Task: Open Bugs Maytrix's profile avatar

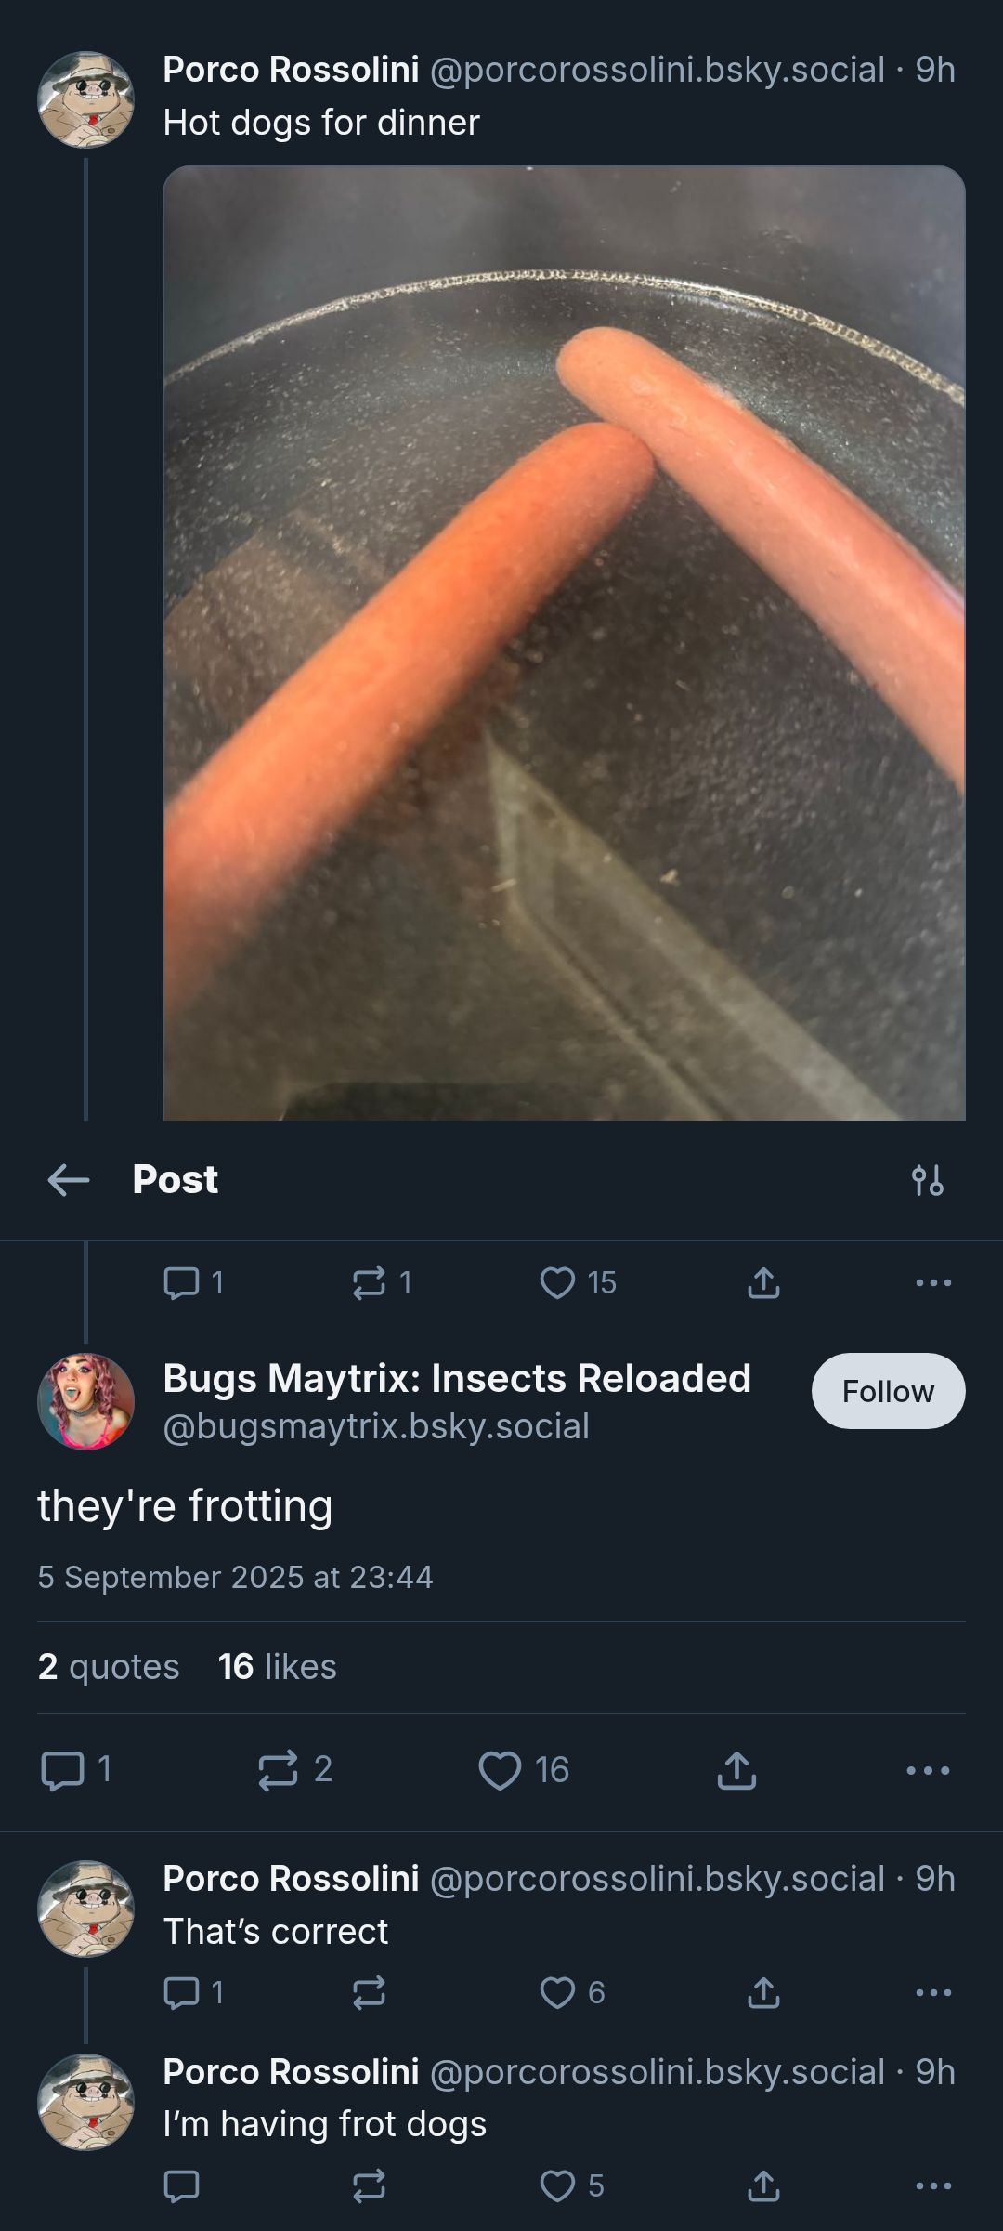Action: coord(85,1401)
